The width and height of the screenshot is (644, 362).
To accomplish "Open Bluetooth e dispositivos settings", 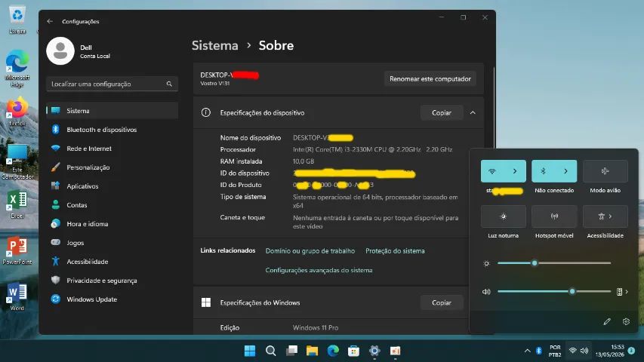I will tap(112, 130).
